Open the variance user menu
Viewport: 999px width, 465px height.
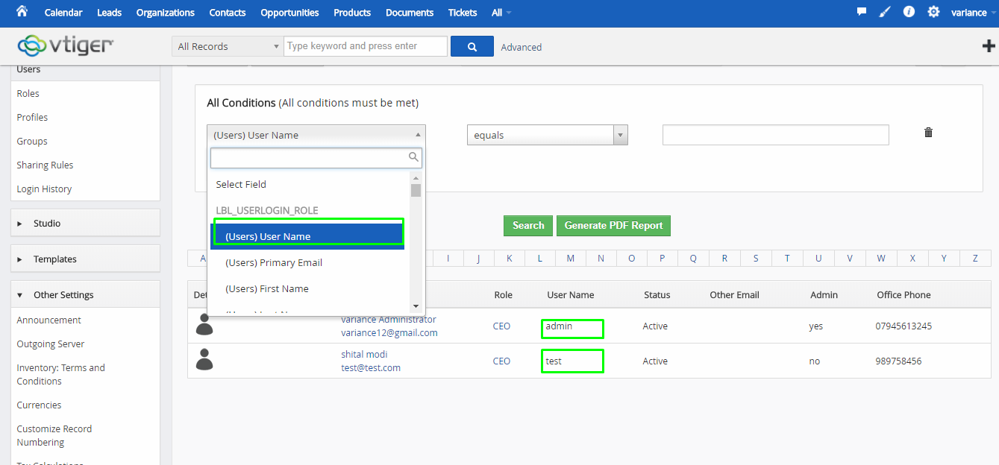click(973, 13)
